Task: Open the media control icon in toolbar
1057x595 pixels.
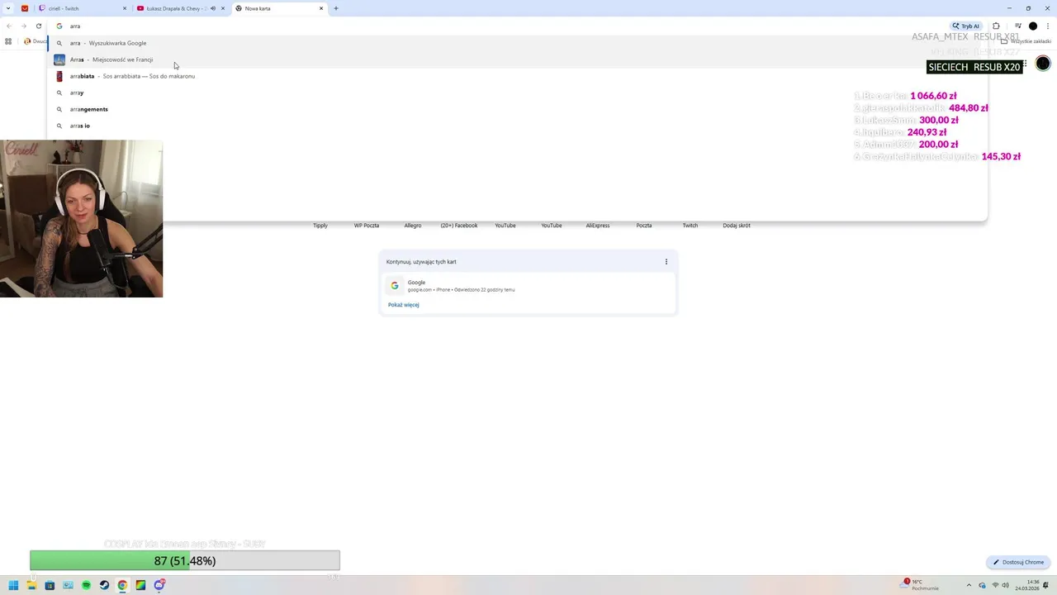Action: coord(1018,26)
